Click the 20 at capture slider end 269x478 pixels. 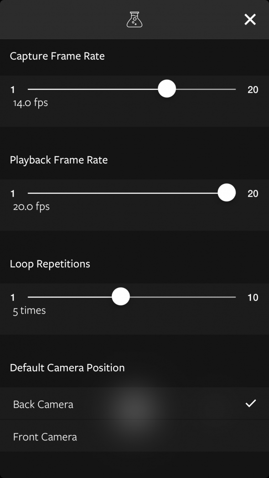click(x=254, y=89)
